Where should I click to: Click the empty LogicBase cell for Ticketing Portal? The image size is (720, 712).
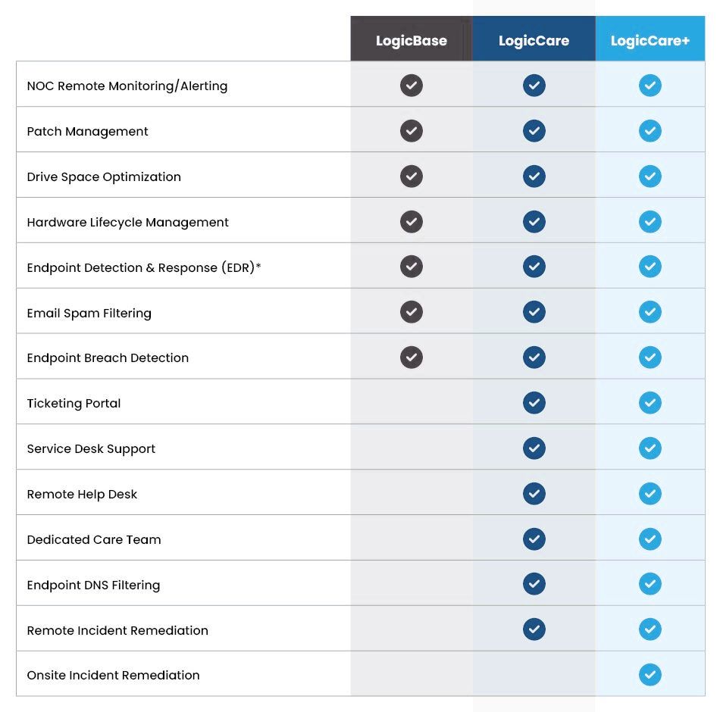tap(412, 403)
